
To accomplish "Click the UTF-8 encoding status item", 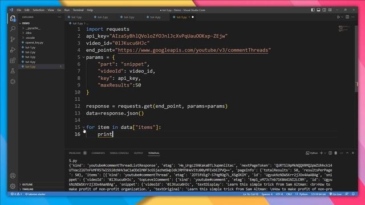I will (279, 194).
